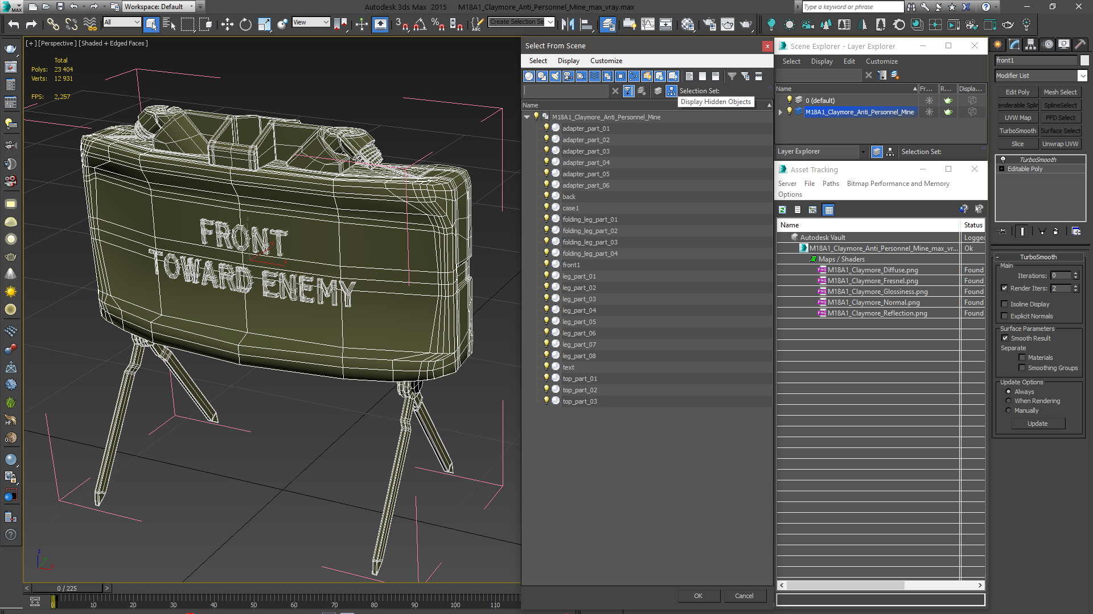Open Paths menu in Asset Tracking

tap(831, 184)
